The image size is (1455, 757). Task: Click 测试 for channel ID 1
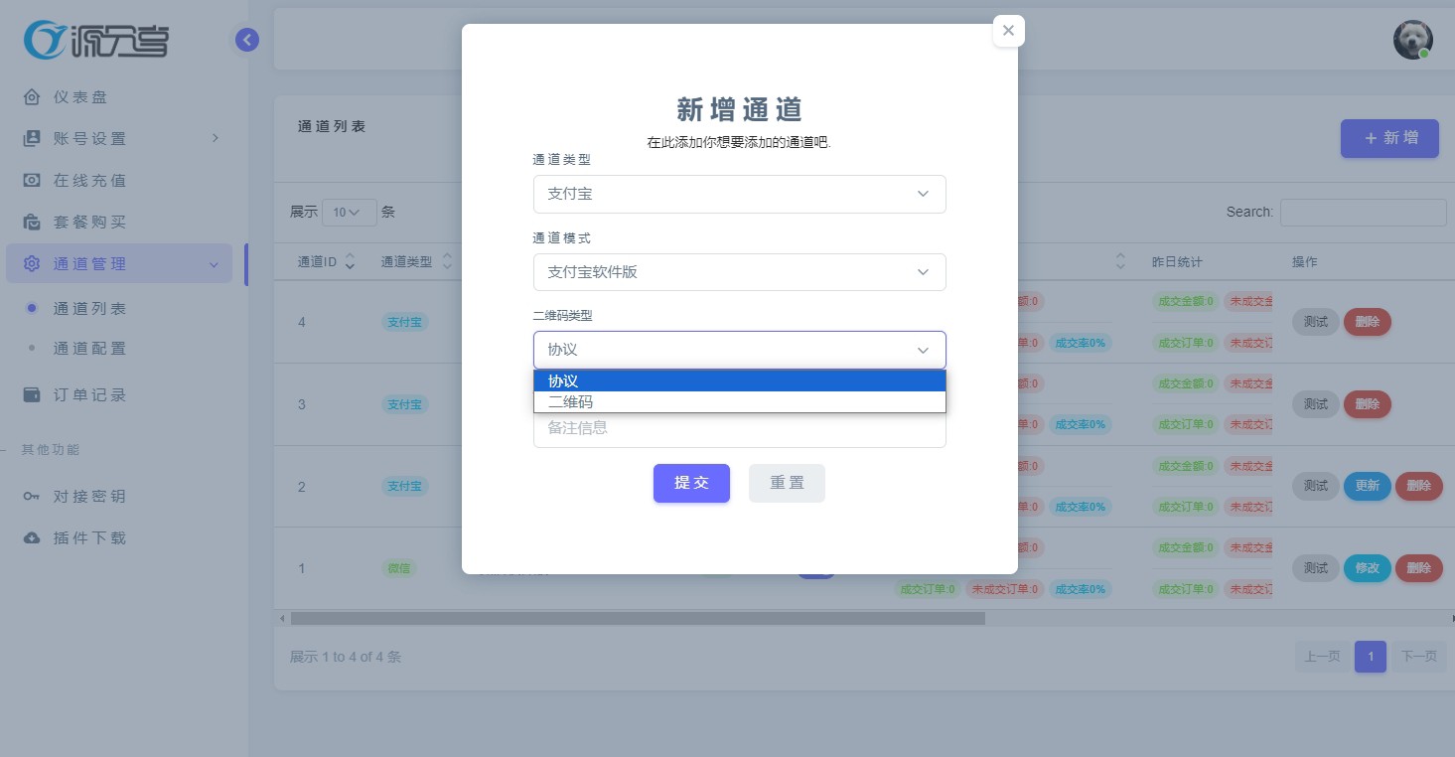click(1316, 568)
